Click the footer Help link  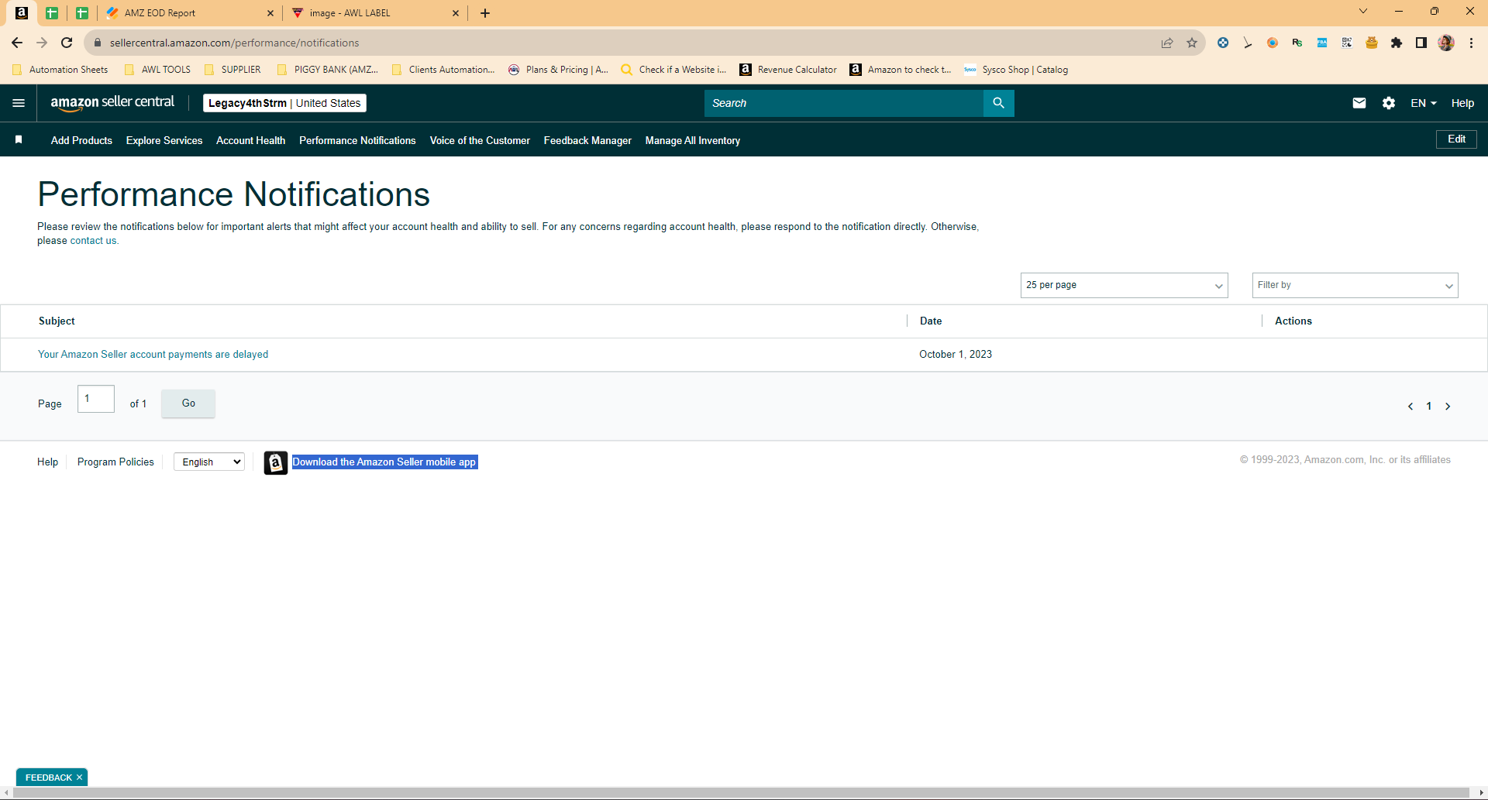coord(47,462)
